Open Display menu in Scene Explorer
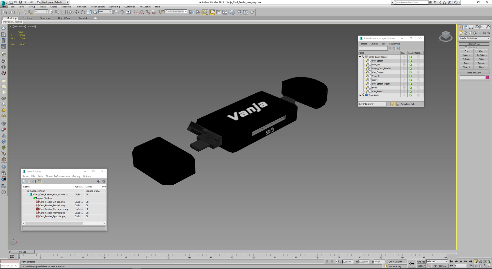Screen dimensions: 492x269 click(374, 44)
